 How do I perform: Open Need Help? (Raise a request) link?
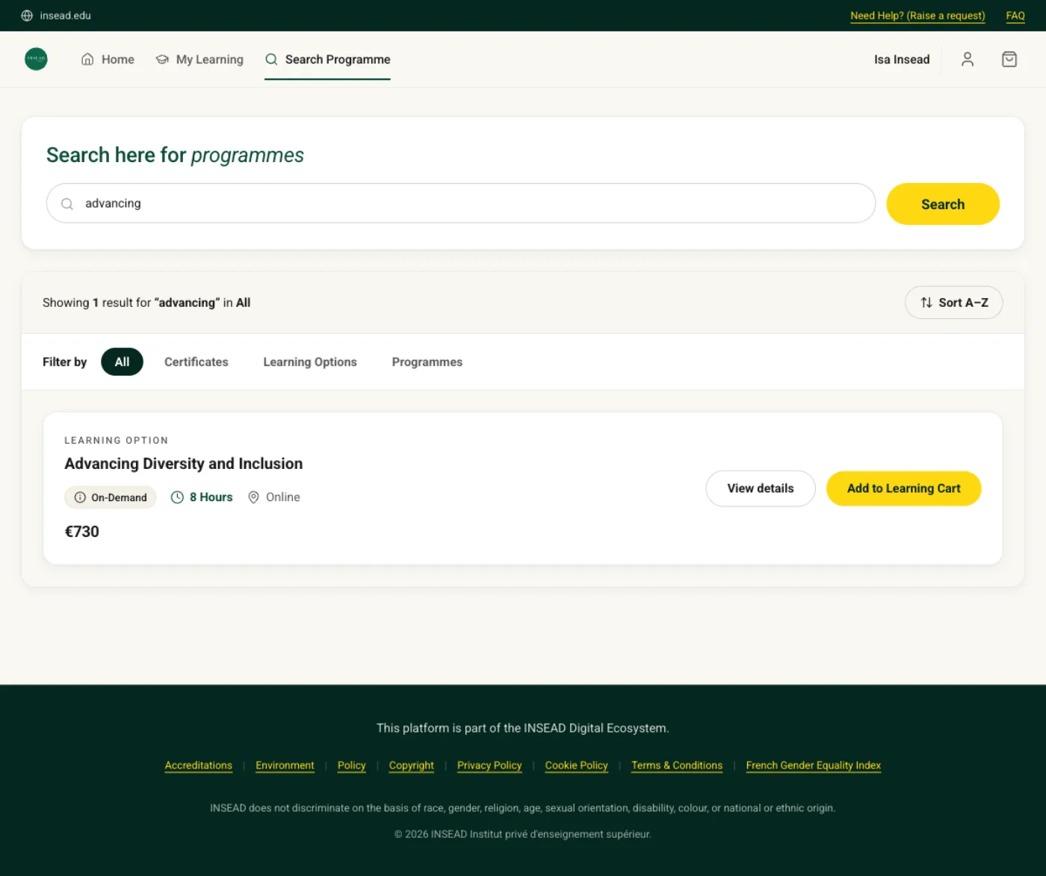tap(917, 16)
